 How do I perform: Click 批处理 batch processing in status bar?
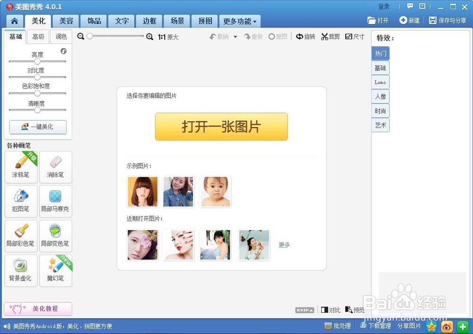tap(338, 326)
